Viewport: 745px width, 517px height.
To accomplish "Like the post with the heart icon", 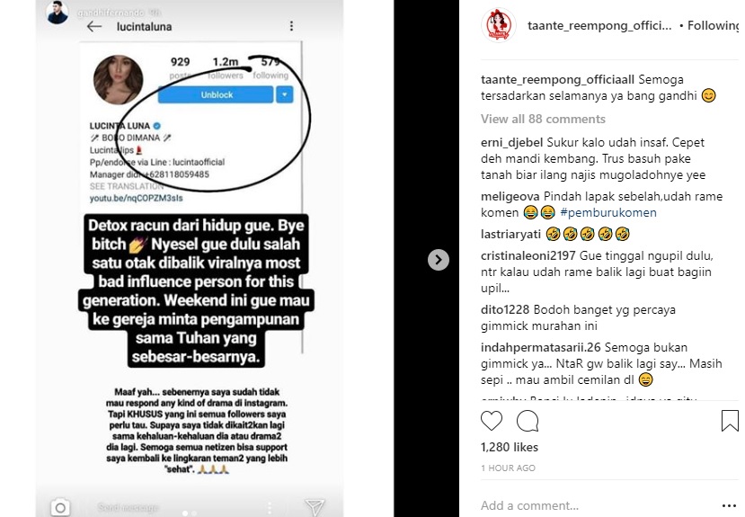I will point(492,421).
